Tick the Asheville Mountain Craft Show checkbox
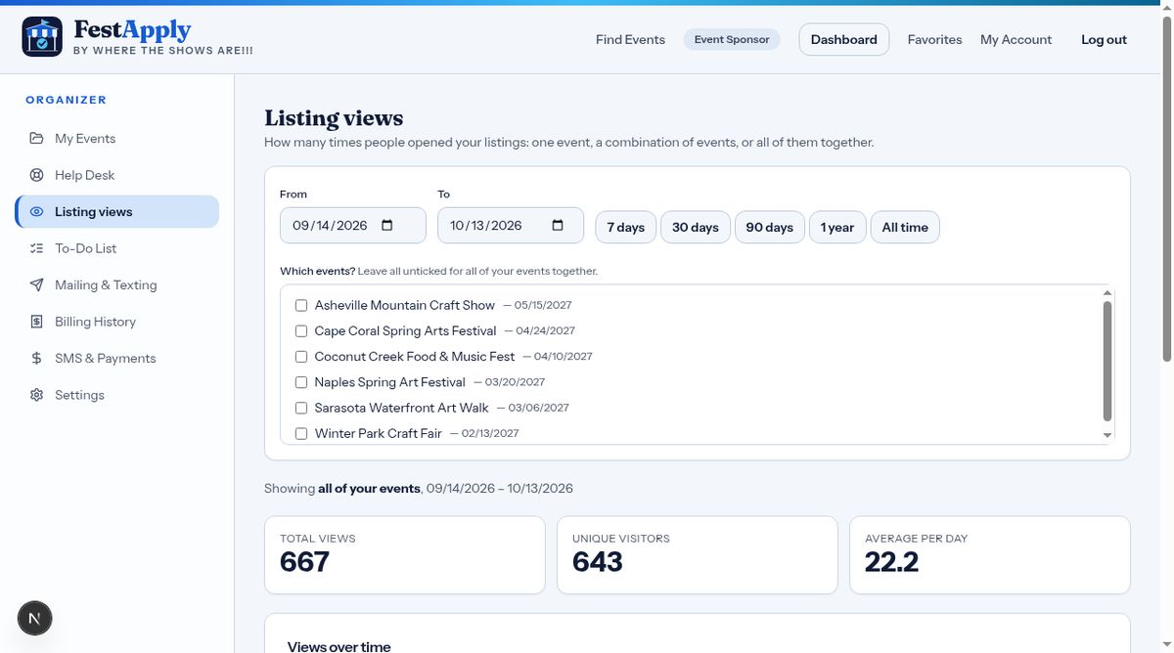This screenshot has width=1174, height=653. (x=301, y=305)
